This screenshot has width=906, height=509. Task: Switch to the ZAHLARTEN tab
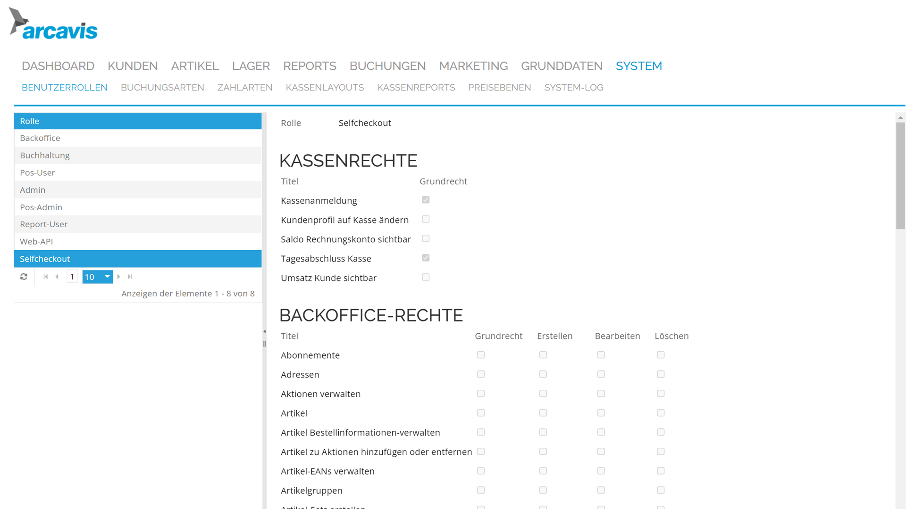pyautogui.click(x=245, y=87)
